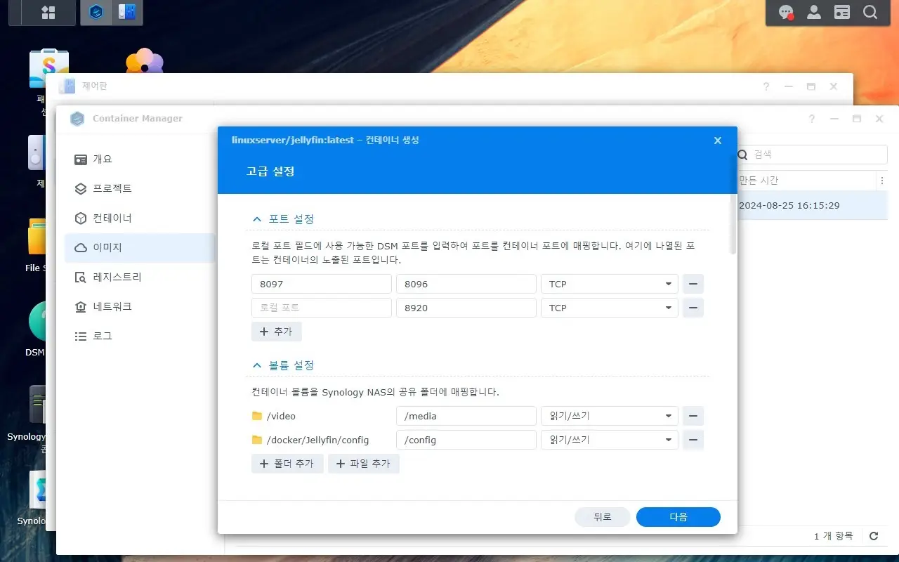The height and width of the screenshot is (562, 899).
Task: Click the 다음 (Next) button
Action: coord(677,516)
